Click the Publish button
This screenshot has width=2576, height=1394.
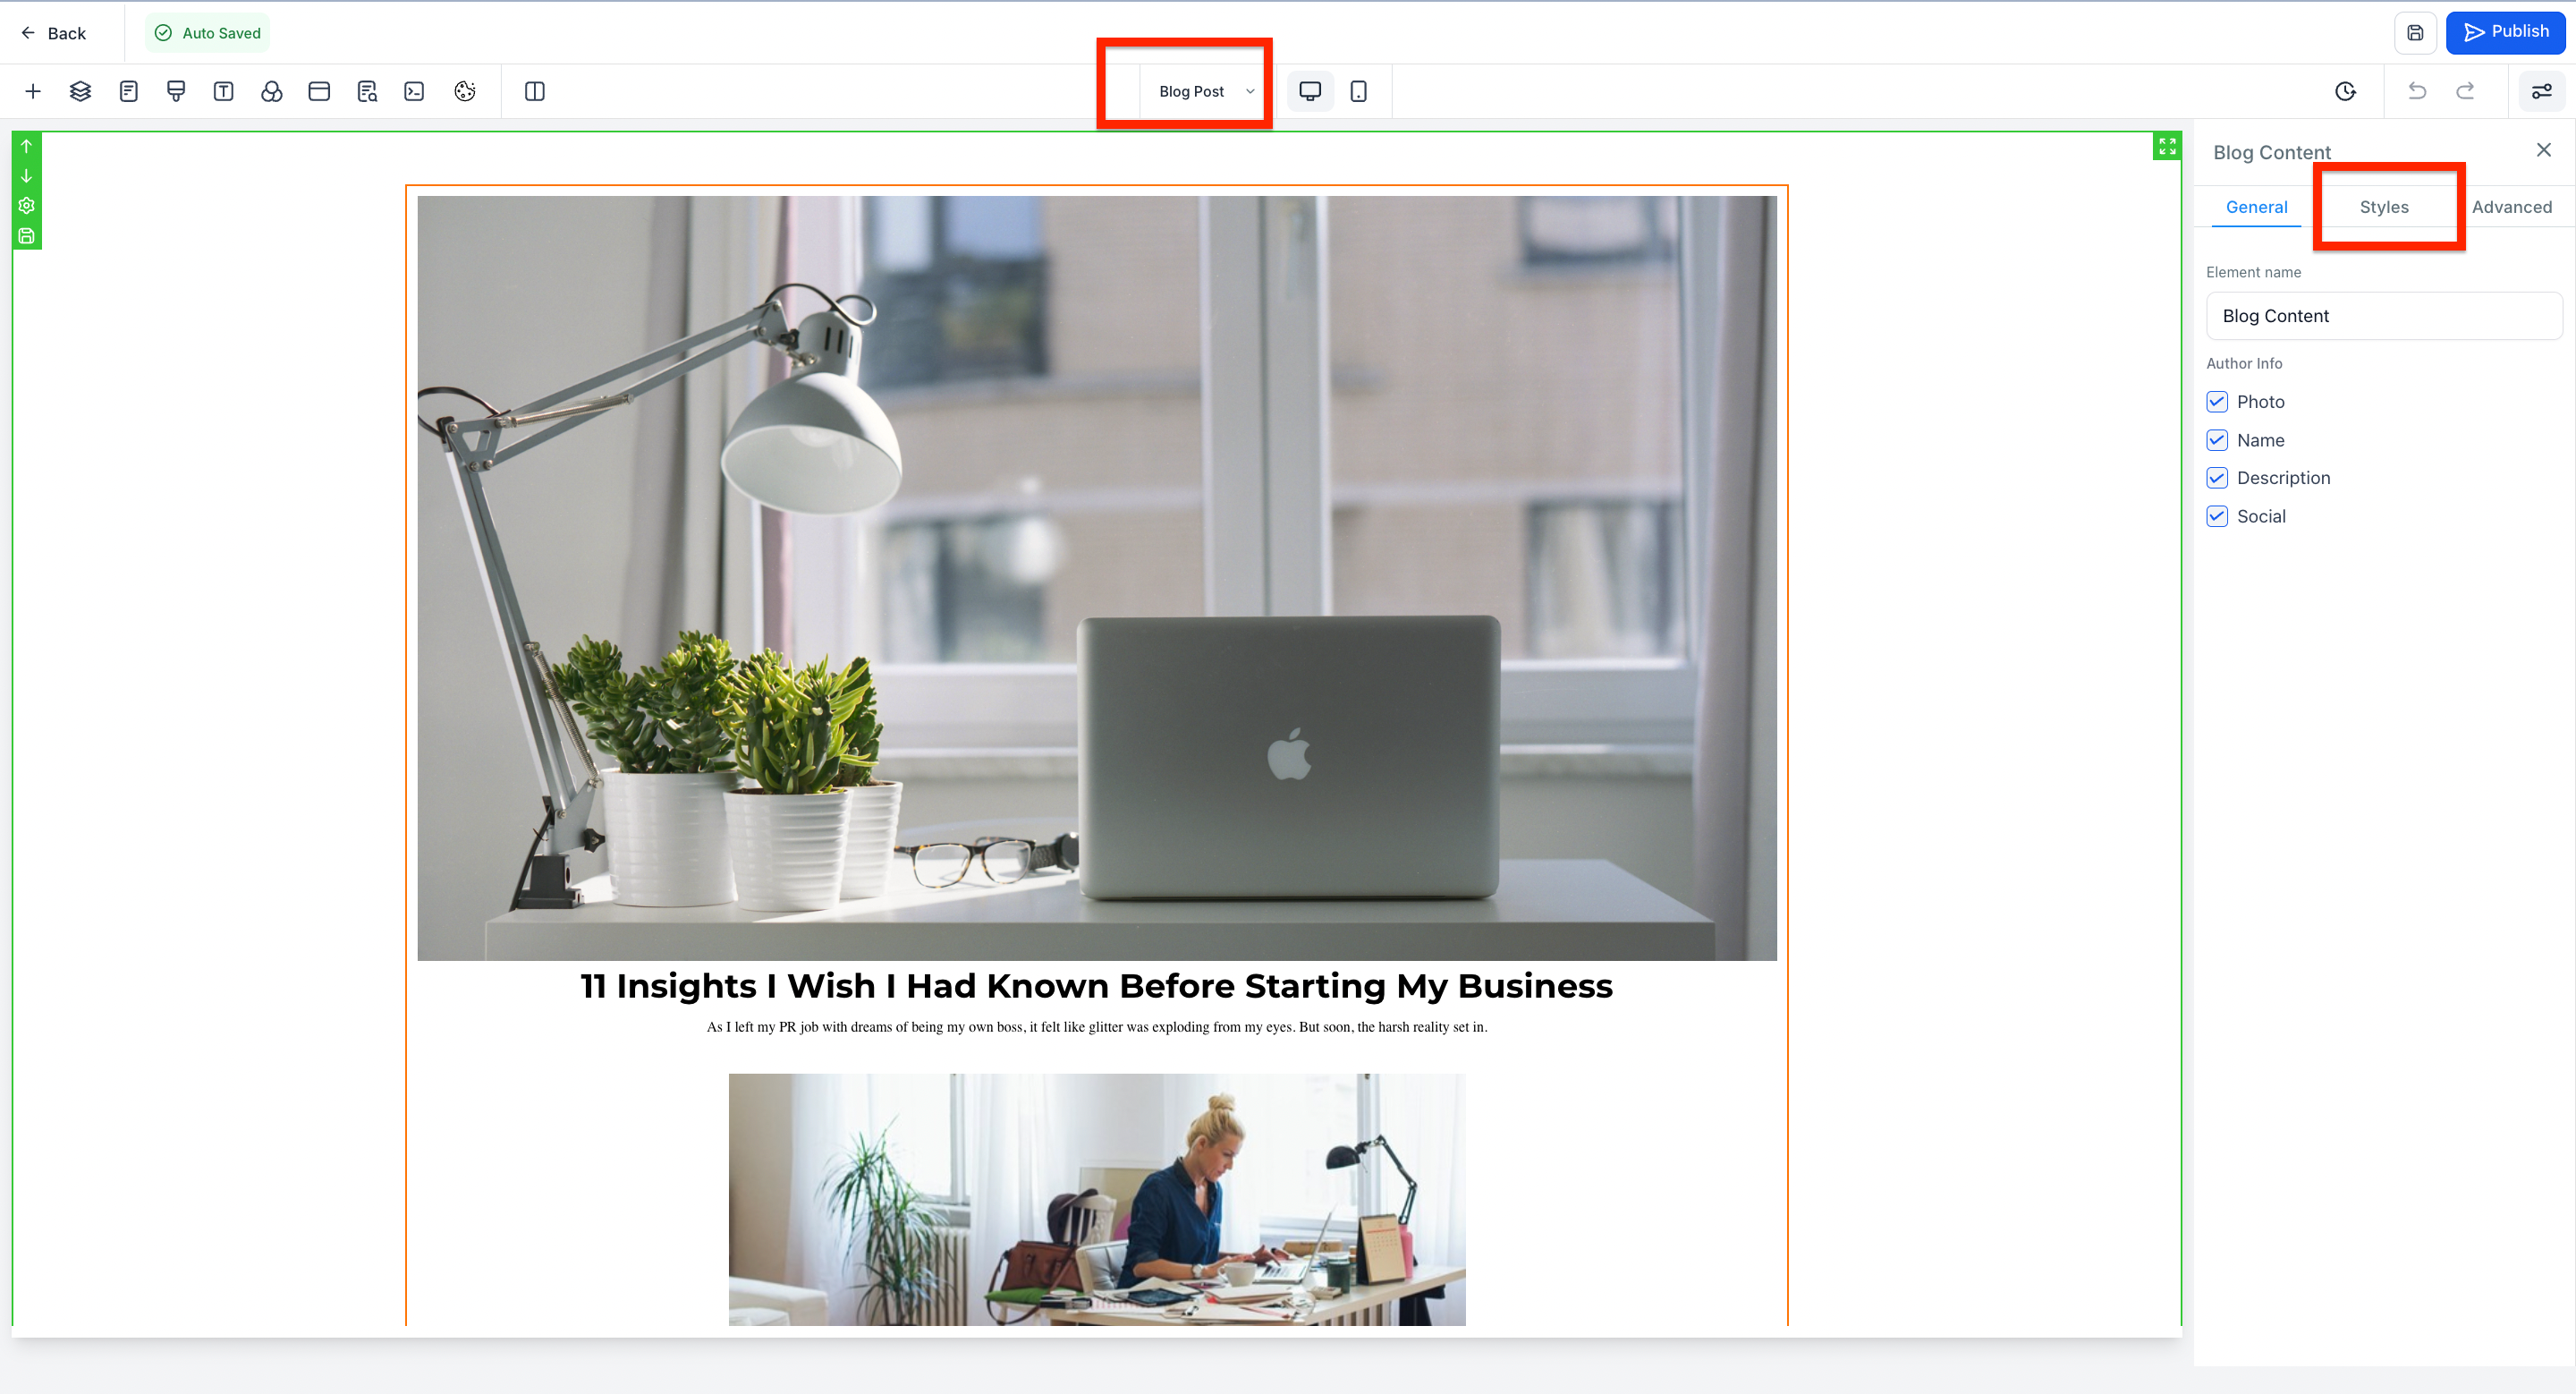point(2504,32)
